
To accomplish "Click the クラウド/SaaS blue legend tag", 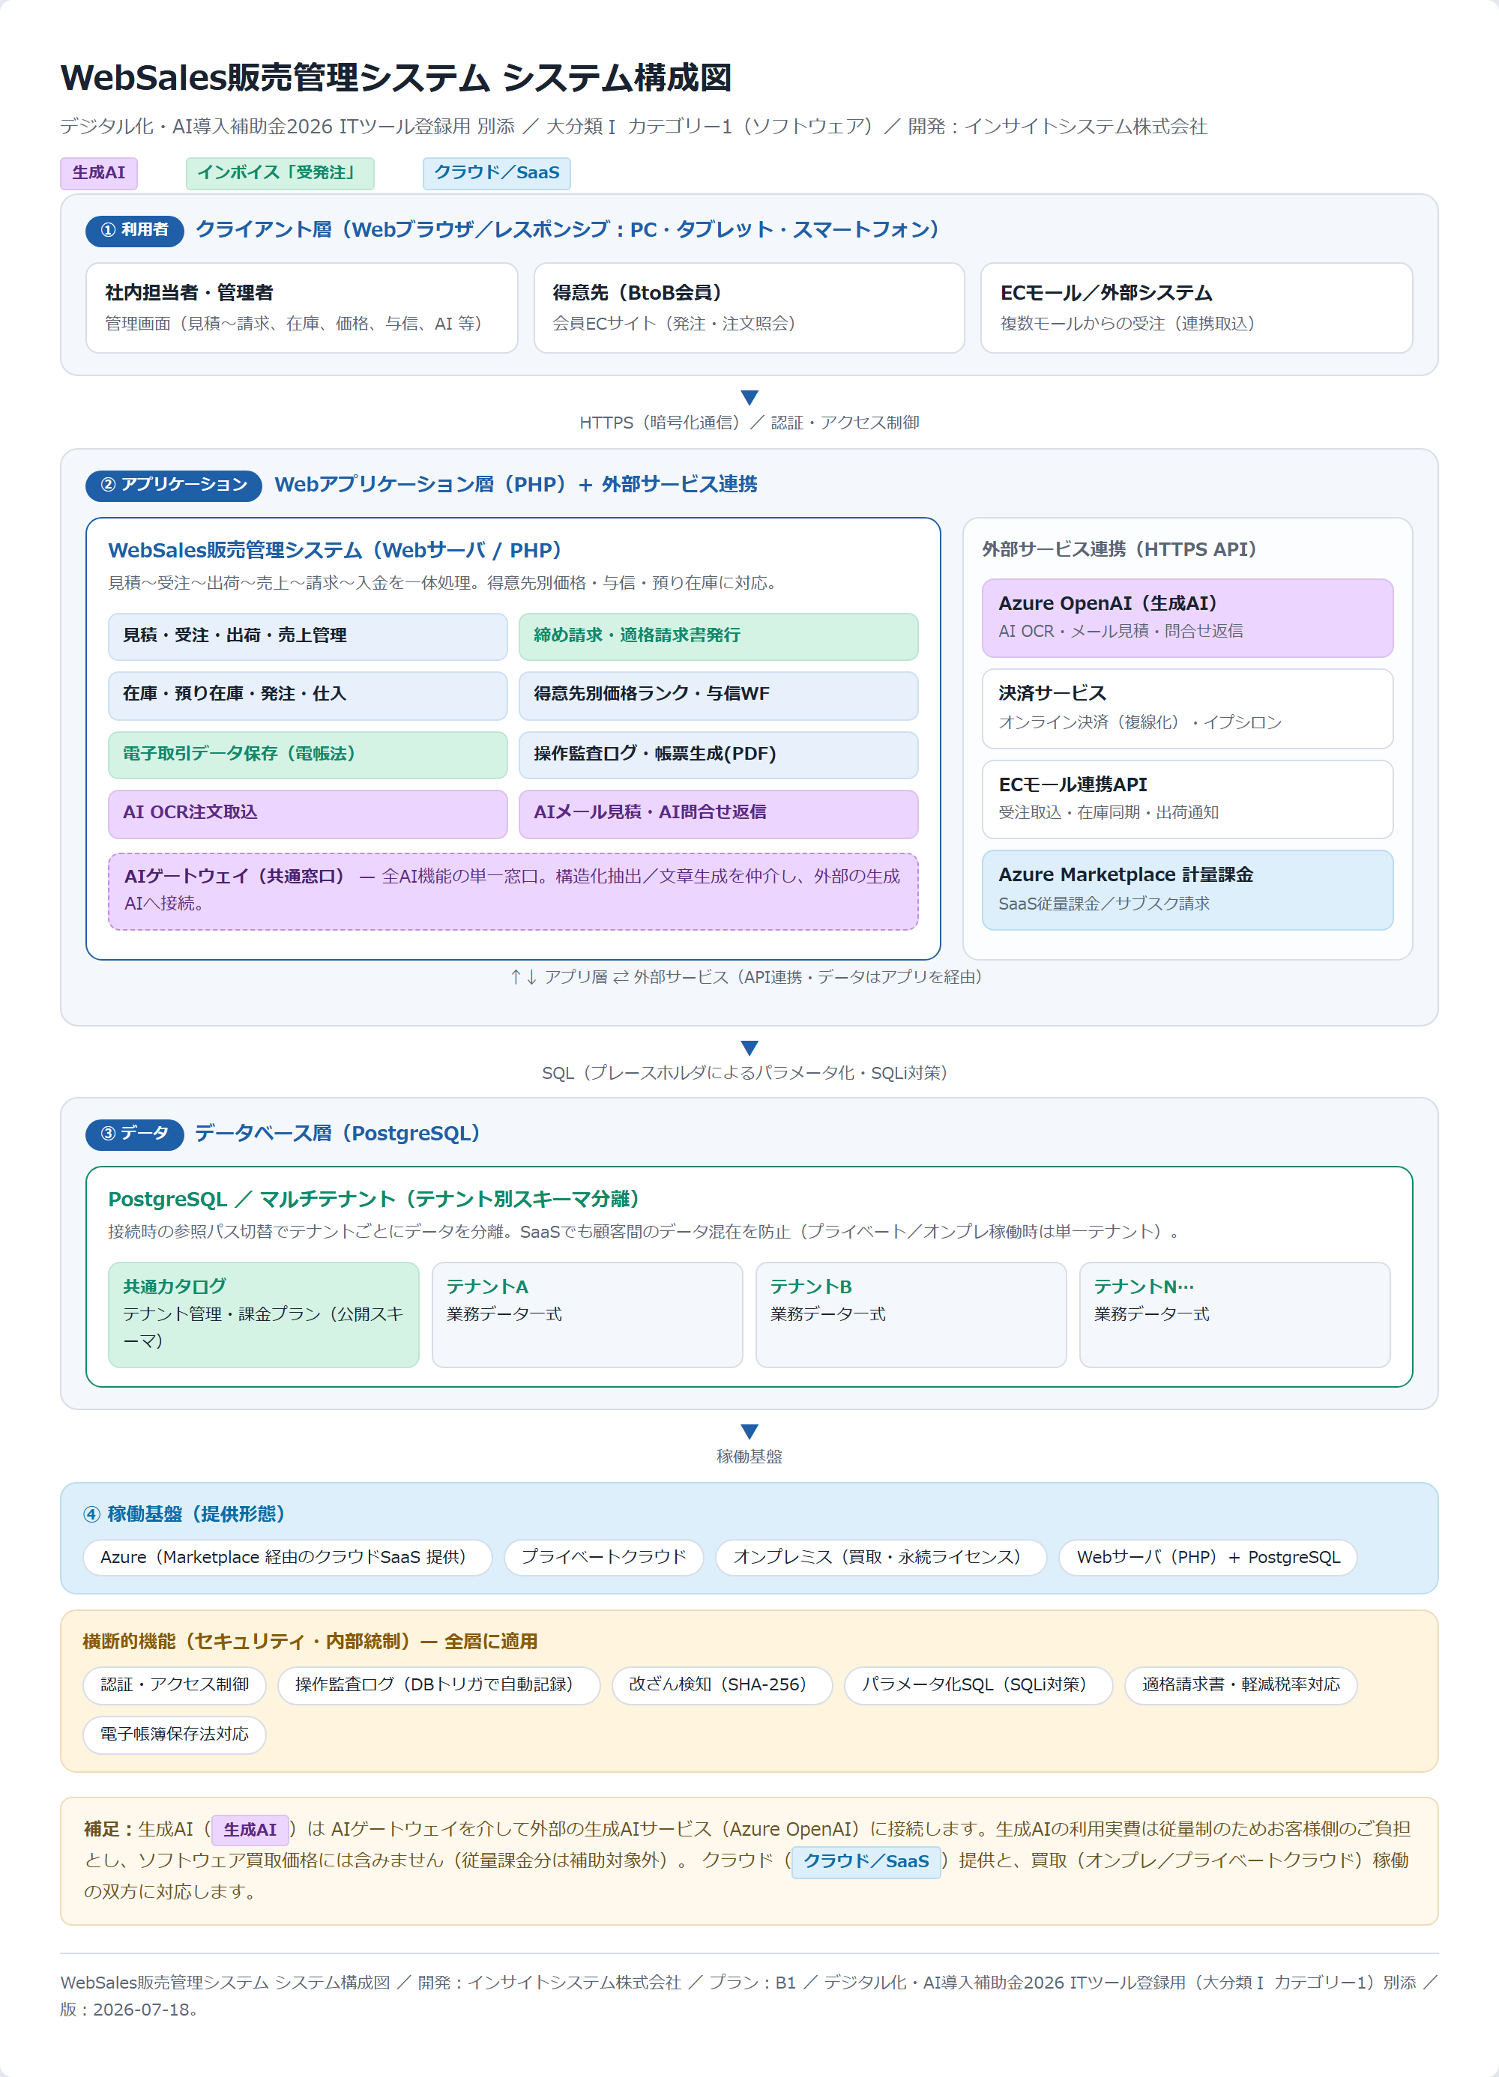I will pyautogui.click(x=497, y=173).
